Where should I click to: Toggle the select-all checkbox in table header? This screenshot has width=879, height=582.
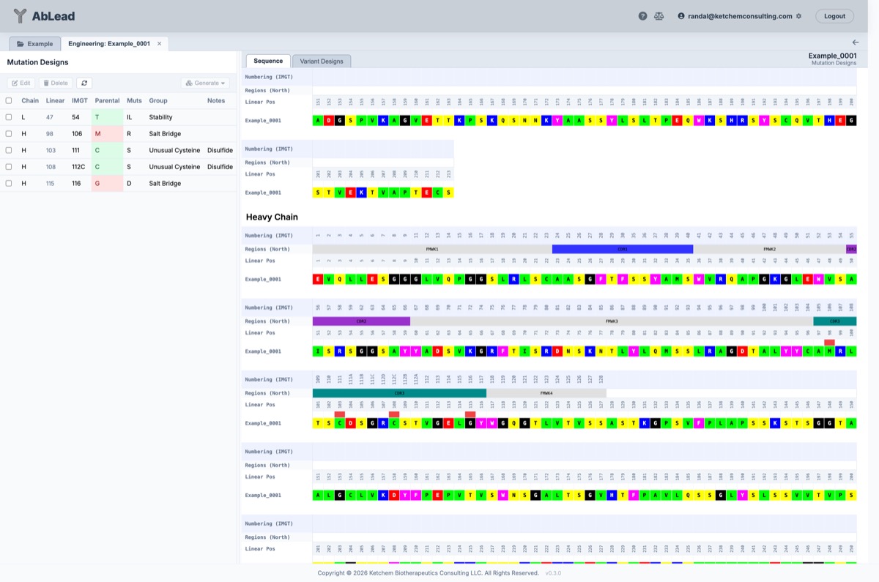(x=9, y=100)
